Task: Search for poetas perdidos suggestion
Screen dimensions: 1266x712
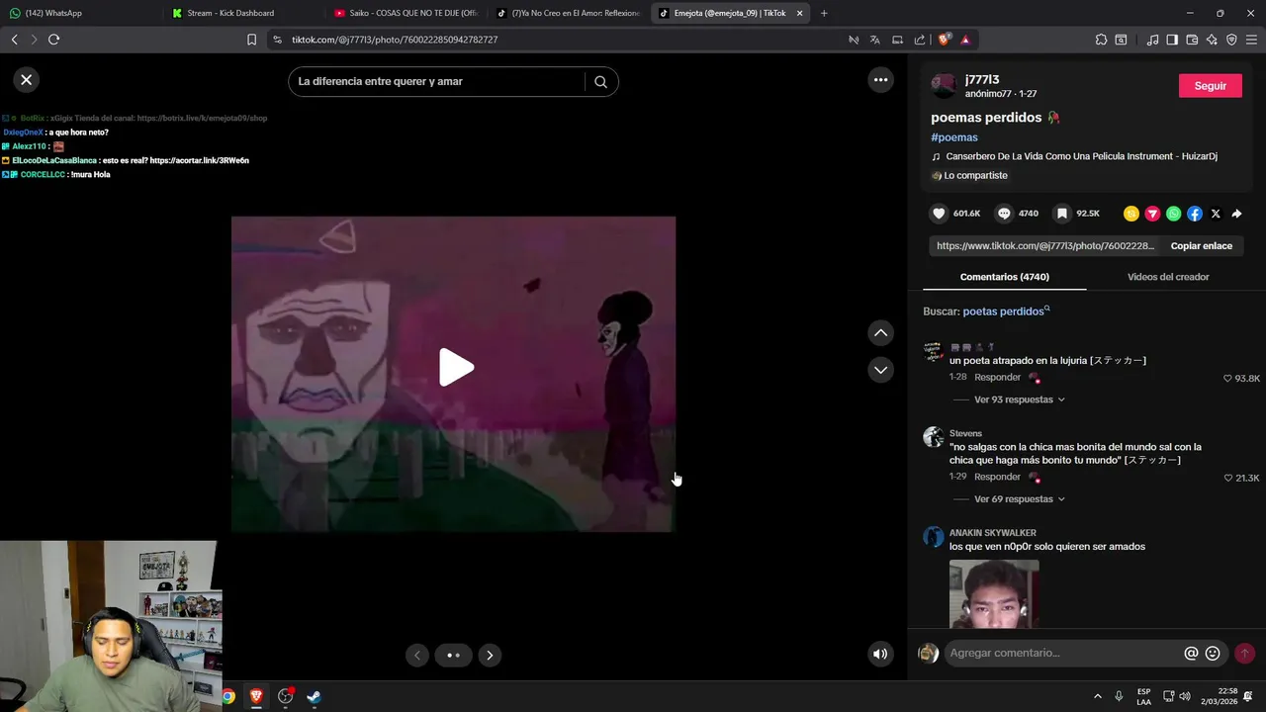Action: [x=1006, y=311]
